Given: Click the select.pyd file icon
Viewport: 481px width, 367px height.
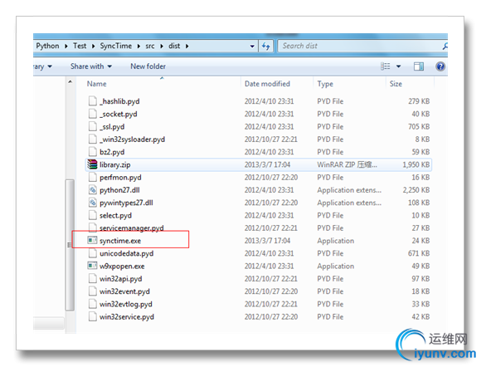Looking at the screenshot, I should pyautogui.click(x=92, y=215).
